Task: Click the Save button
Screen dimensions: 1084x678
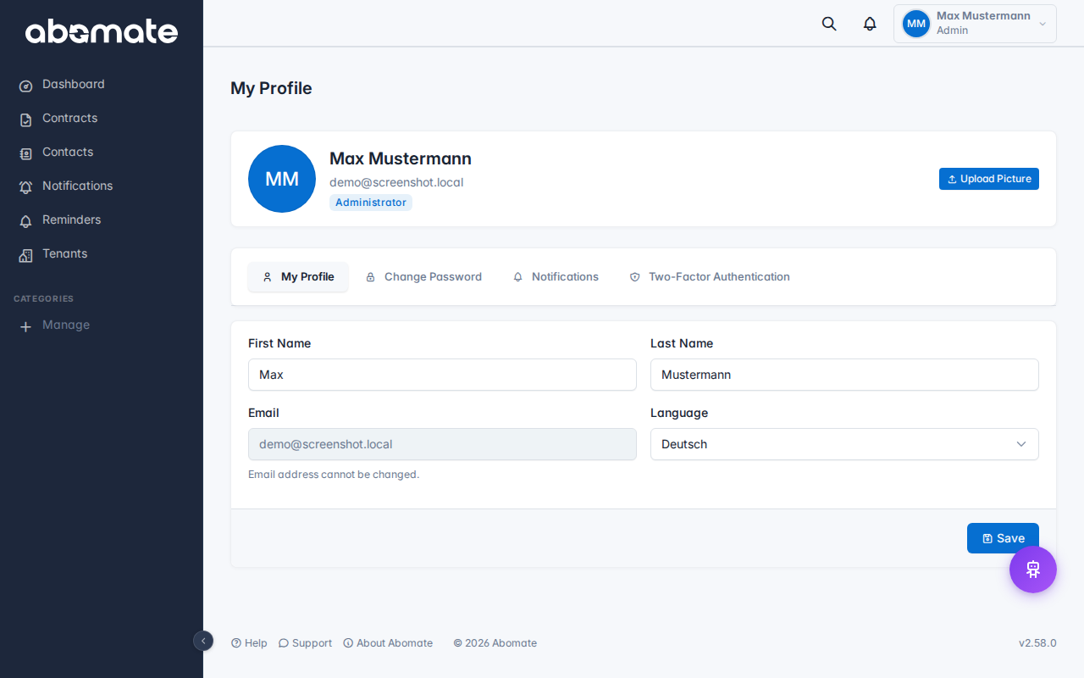Action: tap(1003, 537)
